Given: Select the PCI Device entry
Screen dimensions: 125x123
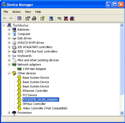Looking at the screenshot, I should (x=30, y=95).
